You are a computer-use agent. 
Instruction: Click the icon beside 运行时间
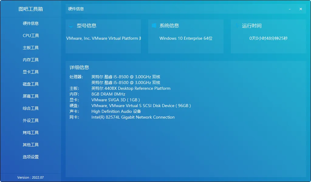coord(237,26)
